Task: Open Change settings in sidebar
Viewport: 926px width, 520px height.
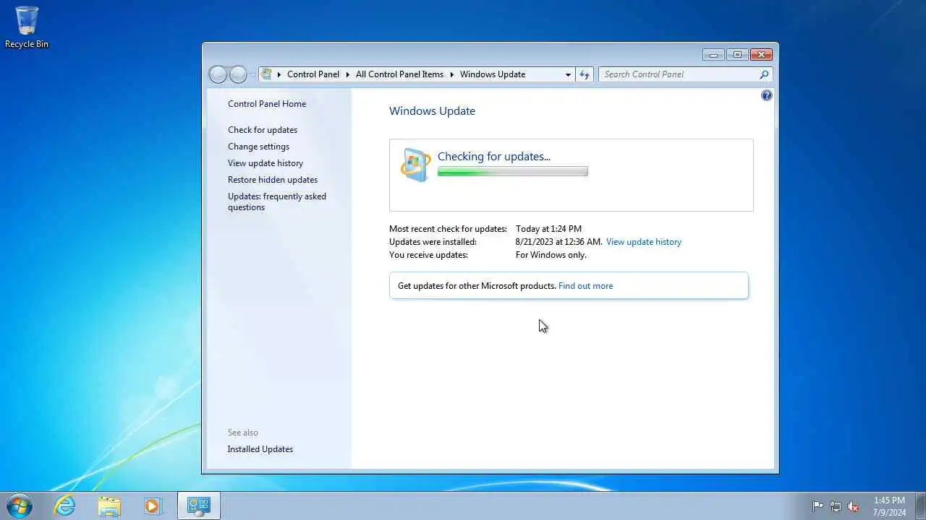Action: 258,147
